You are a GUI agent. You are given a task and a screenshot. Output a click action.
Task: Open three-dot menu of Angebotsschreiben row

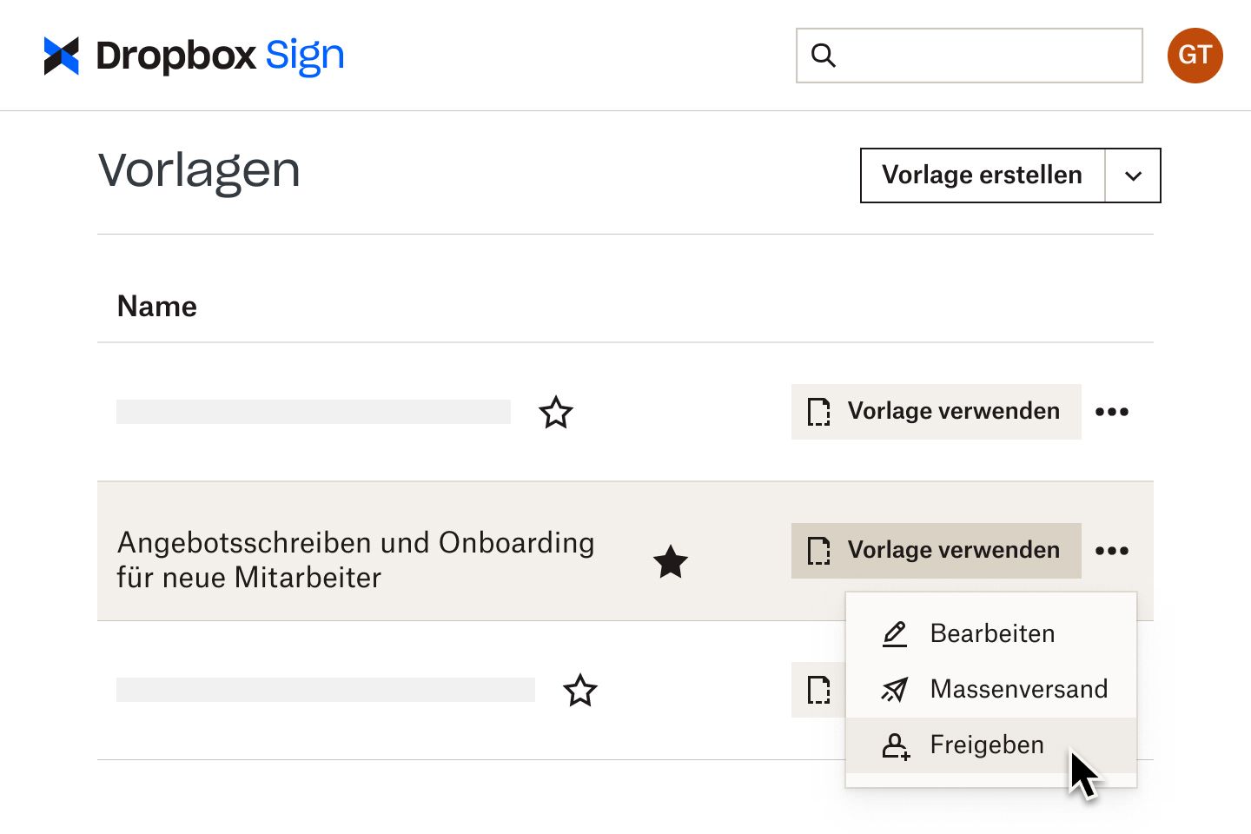pyautogui.click(x=1112, y=551)
